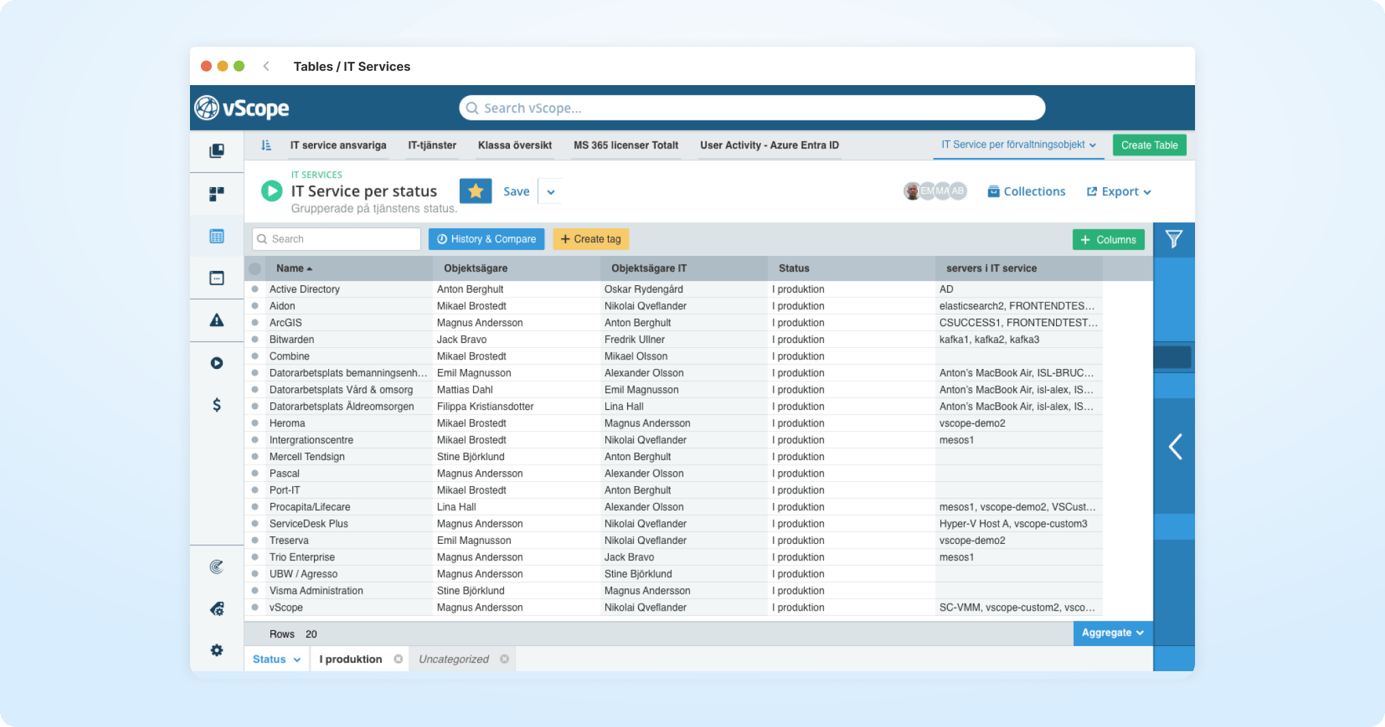This screenshot has height=727, width=1385.
Task: Click Tables / IT Services breadcrumb title
Action: coord(352,66)
